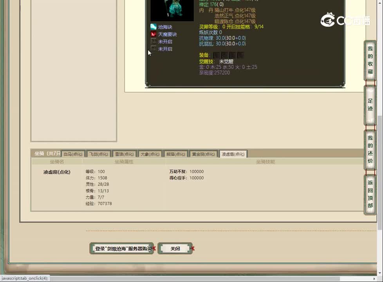Click the 力量: 7/7 attribute line
This screenshot has height=282, width=383.
[95, 197]
